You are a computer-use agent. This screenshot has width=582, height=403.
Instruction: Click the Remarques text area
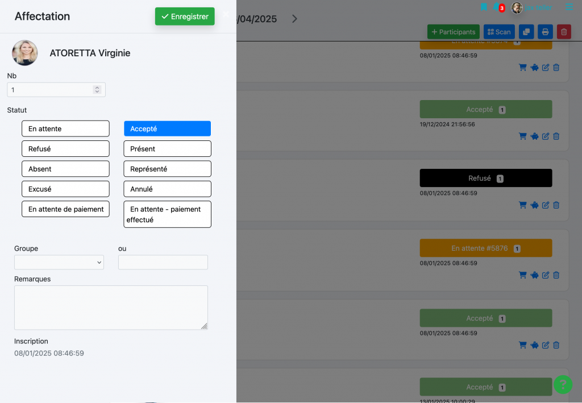(111, 307)
